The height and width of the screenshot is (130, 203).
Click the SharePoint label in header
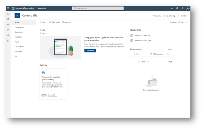click(42, 8)
